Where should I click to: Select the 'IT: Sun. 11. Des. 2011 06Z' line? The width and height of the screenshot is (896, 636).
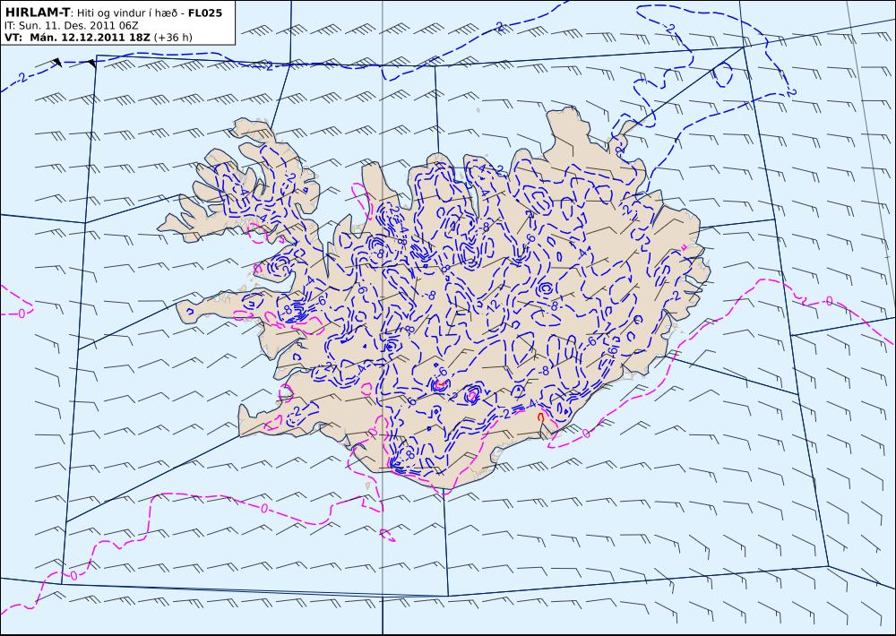click(x=72, y=26)
